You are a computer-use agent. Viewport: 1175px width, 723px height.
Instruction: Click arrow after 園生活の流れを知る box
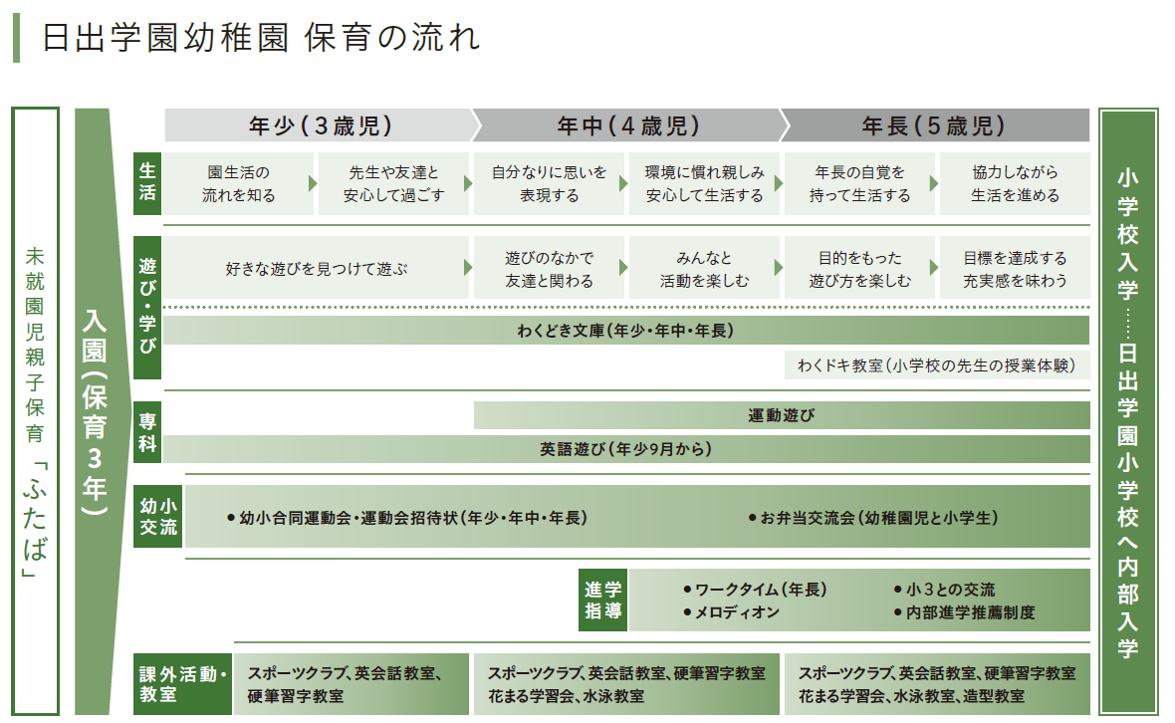pyautogui.click(x=314, y=184)
